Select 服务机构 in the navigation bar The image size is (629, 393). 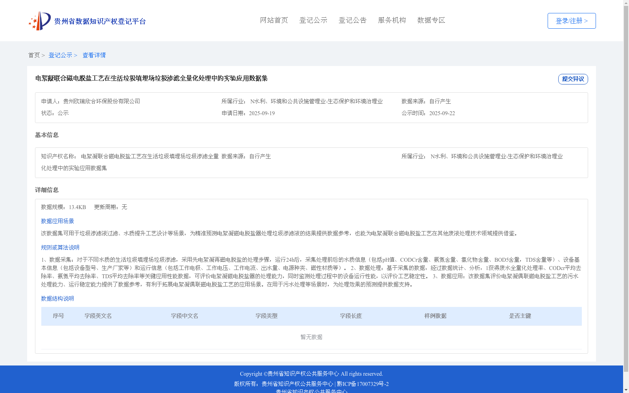tap(392, 20)
